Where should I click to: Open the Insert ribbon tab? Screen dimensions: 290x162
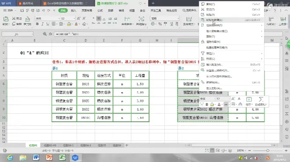coord(73,11)
